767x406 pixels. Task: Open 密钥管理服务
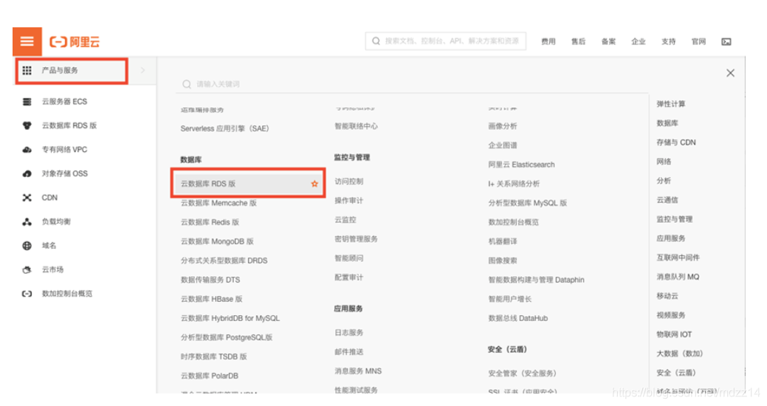(356, 238)
